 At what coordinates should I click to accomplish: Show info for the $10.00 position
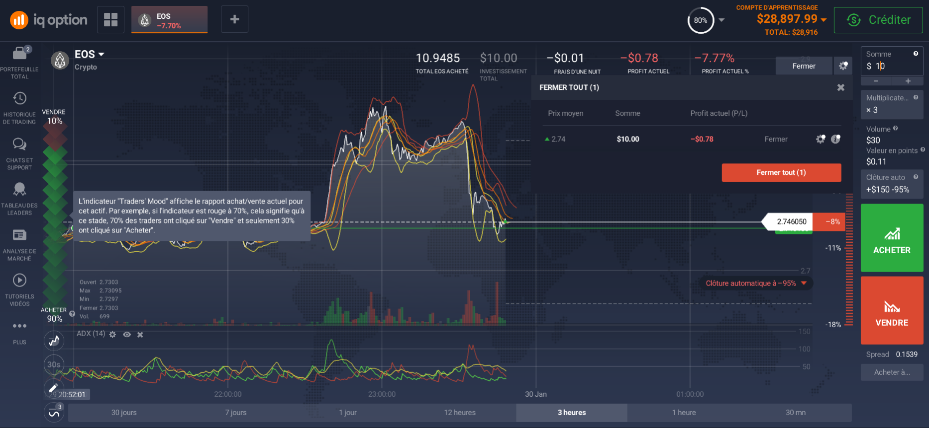835,139
